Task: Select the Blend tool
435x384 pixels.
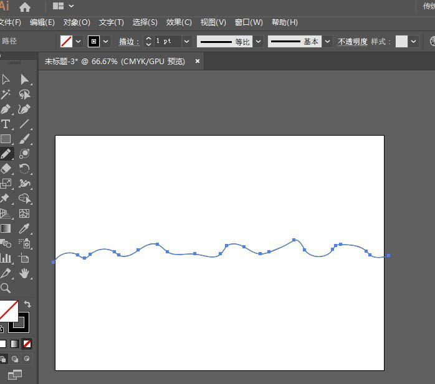Action: 6,243
